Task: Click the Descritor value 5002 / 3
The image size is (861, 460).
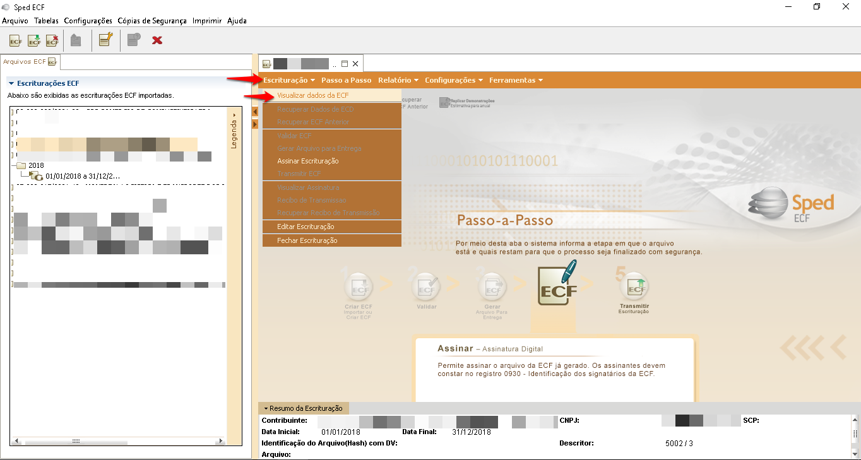Action: point(679,444)
